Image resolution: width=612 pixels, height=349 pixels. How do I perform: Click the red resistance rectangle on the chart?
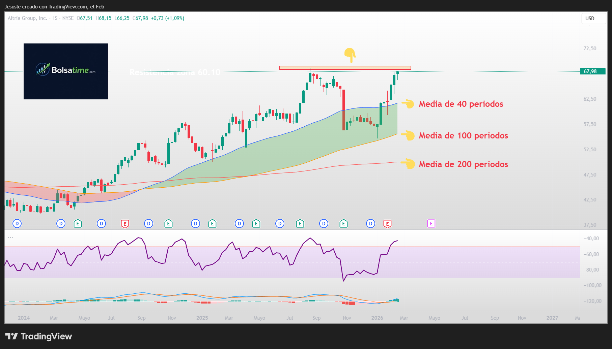pyautogui.click(x=345, y=67)
